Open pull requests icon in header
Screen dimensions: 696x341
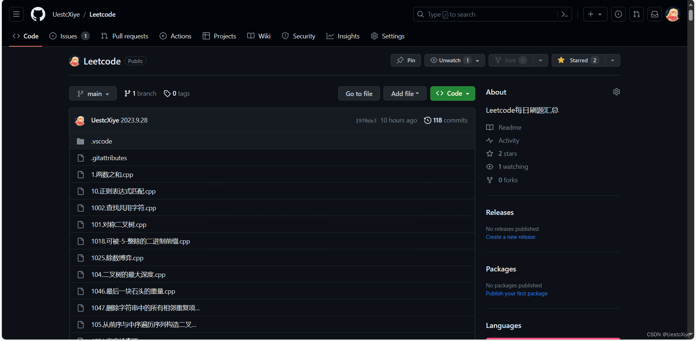pos(637,14)
